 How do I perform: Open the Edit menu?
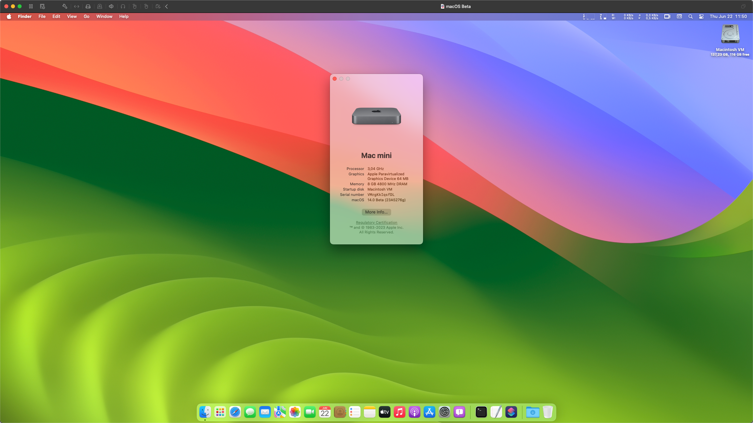tap(56, 17)
